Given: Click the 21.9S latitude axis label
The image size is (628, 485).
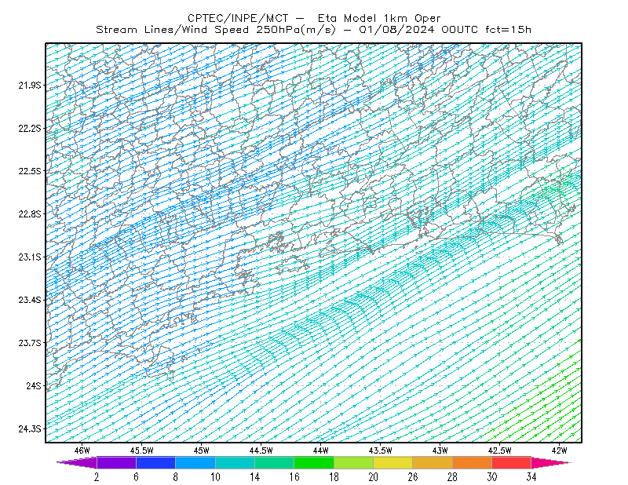Looking at the screenshot, I should point(30,85).
